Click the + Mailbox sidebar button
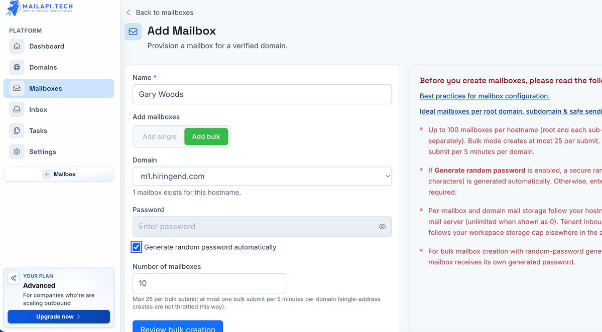The image size is (602, 332). (59, 174)
